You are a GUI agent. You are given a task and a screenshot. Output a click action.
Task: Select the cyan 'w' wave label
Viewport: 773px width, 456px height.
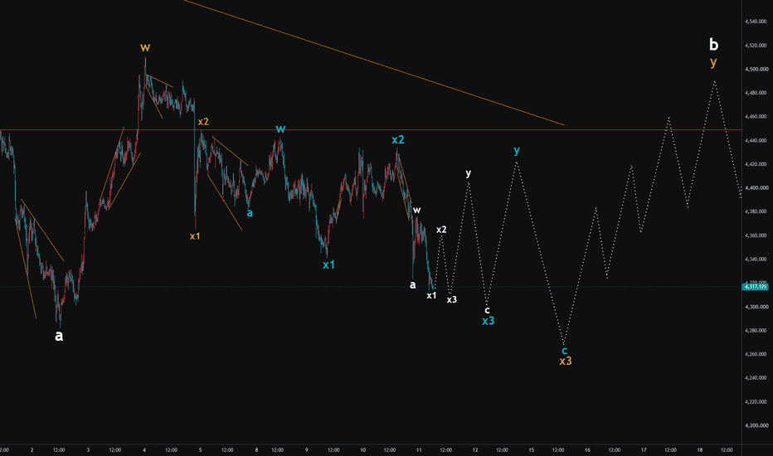[280, 129]
